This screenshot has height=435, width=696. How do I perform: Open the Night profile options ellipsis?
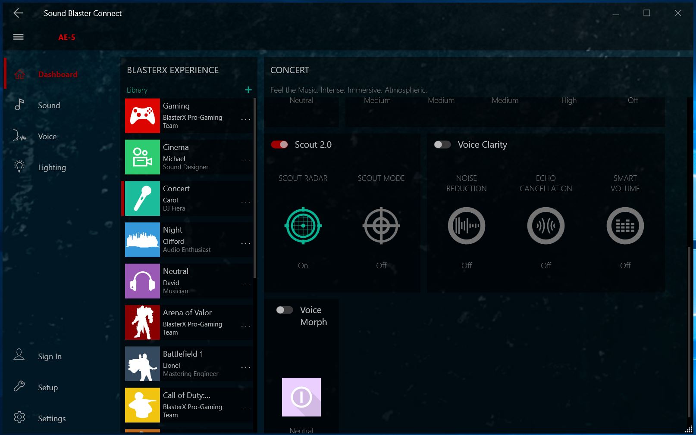tap(246, 243)
